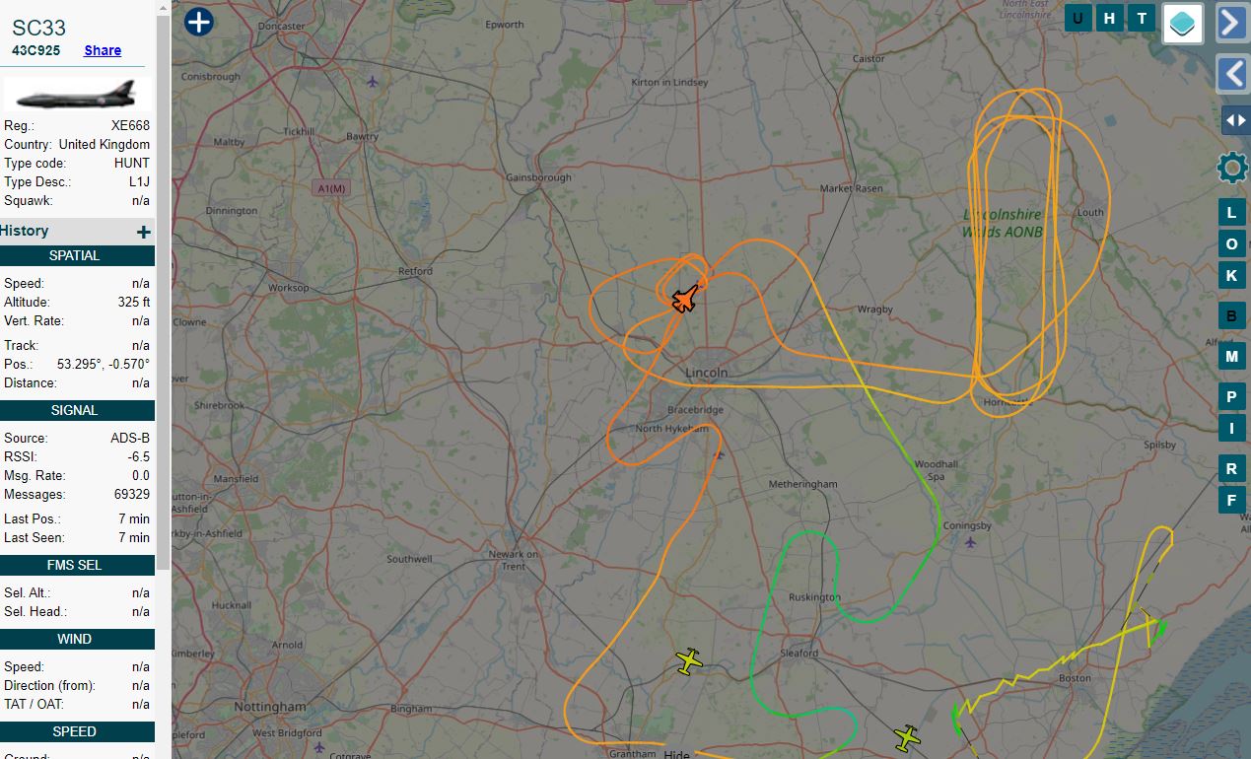Expand the History section plus sign
1251x759 pixels.
pyautogui.click(x=144, y=232)
